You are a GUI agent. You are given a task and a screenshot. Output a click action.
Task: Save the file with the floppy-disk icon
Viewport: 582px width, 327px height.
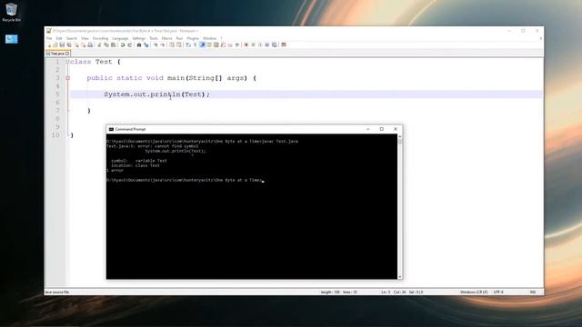62,45
